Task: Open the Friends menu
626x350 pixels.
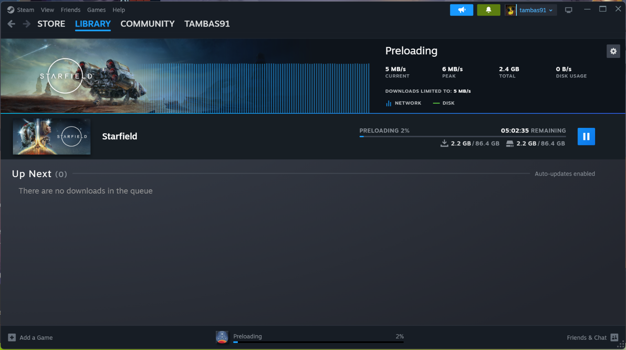Action: [70, 10]
